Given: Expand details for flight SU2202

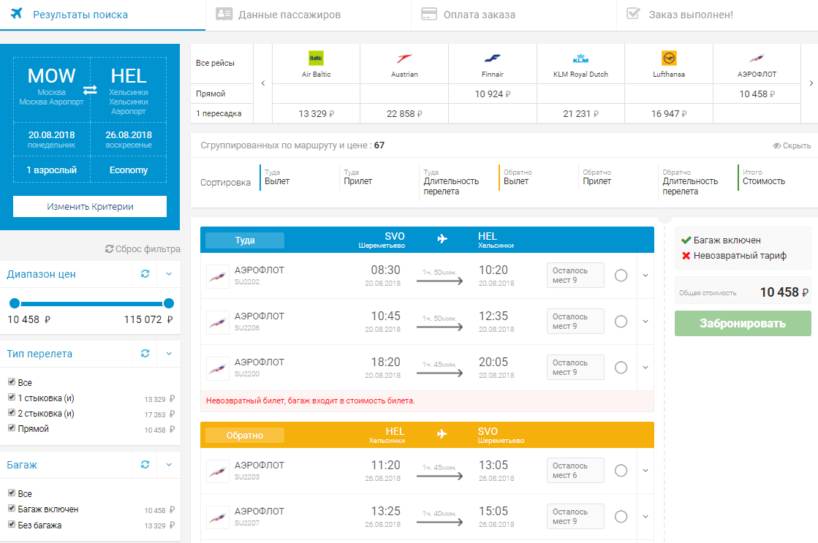Looking at the screenshot, I should [645, 276].
